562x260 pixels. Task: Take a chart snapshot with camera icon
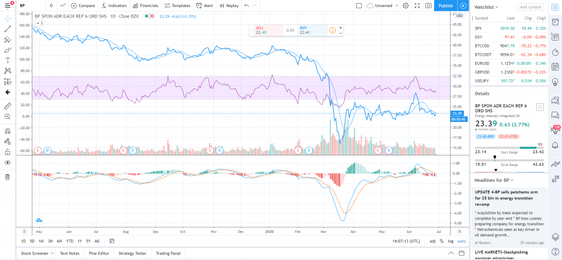point(428,5)
